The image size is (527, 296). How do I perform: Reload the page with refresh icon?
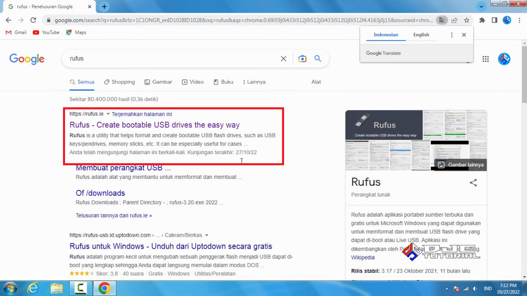tap(33, 20)
